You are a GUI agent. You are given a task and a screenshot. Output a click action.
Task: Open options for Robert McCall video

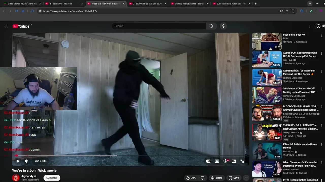(x=321, y=89)
